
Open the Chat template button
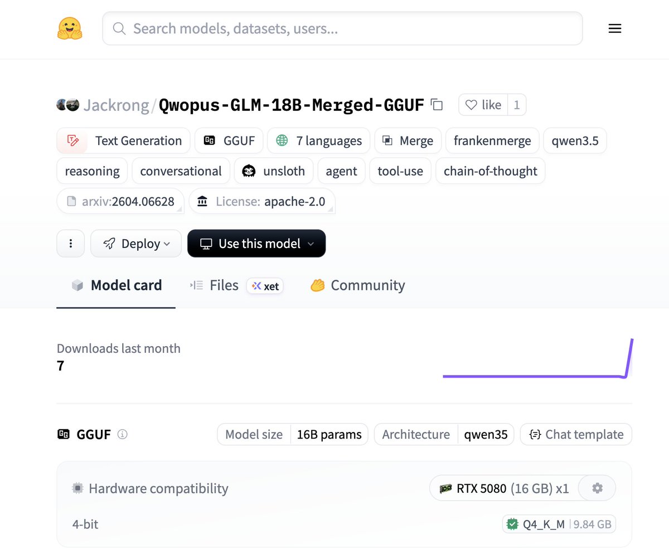(576, 434)
